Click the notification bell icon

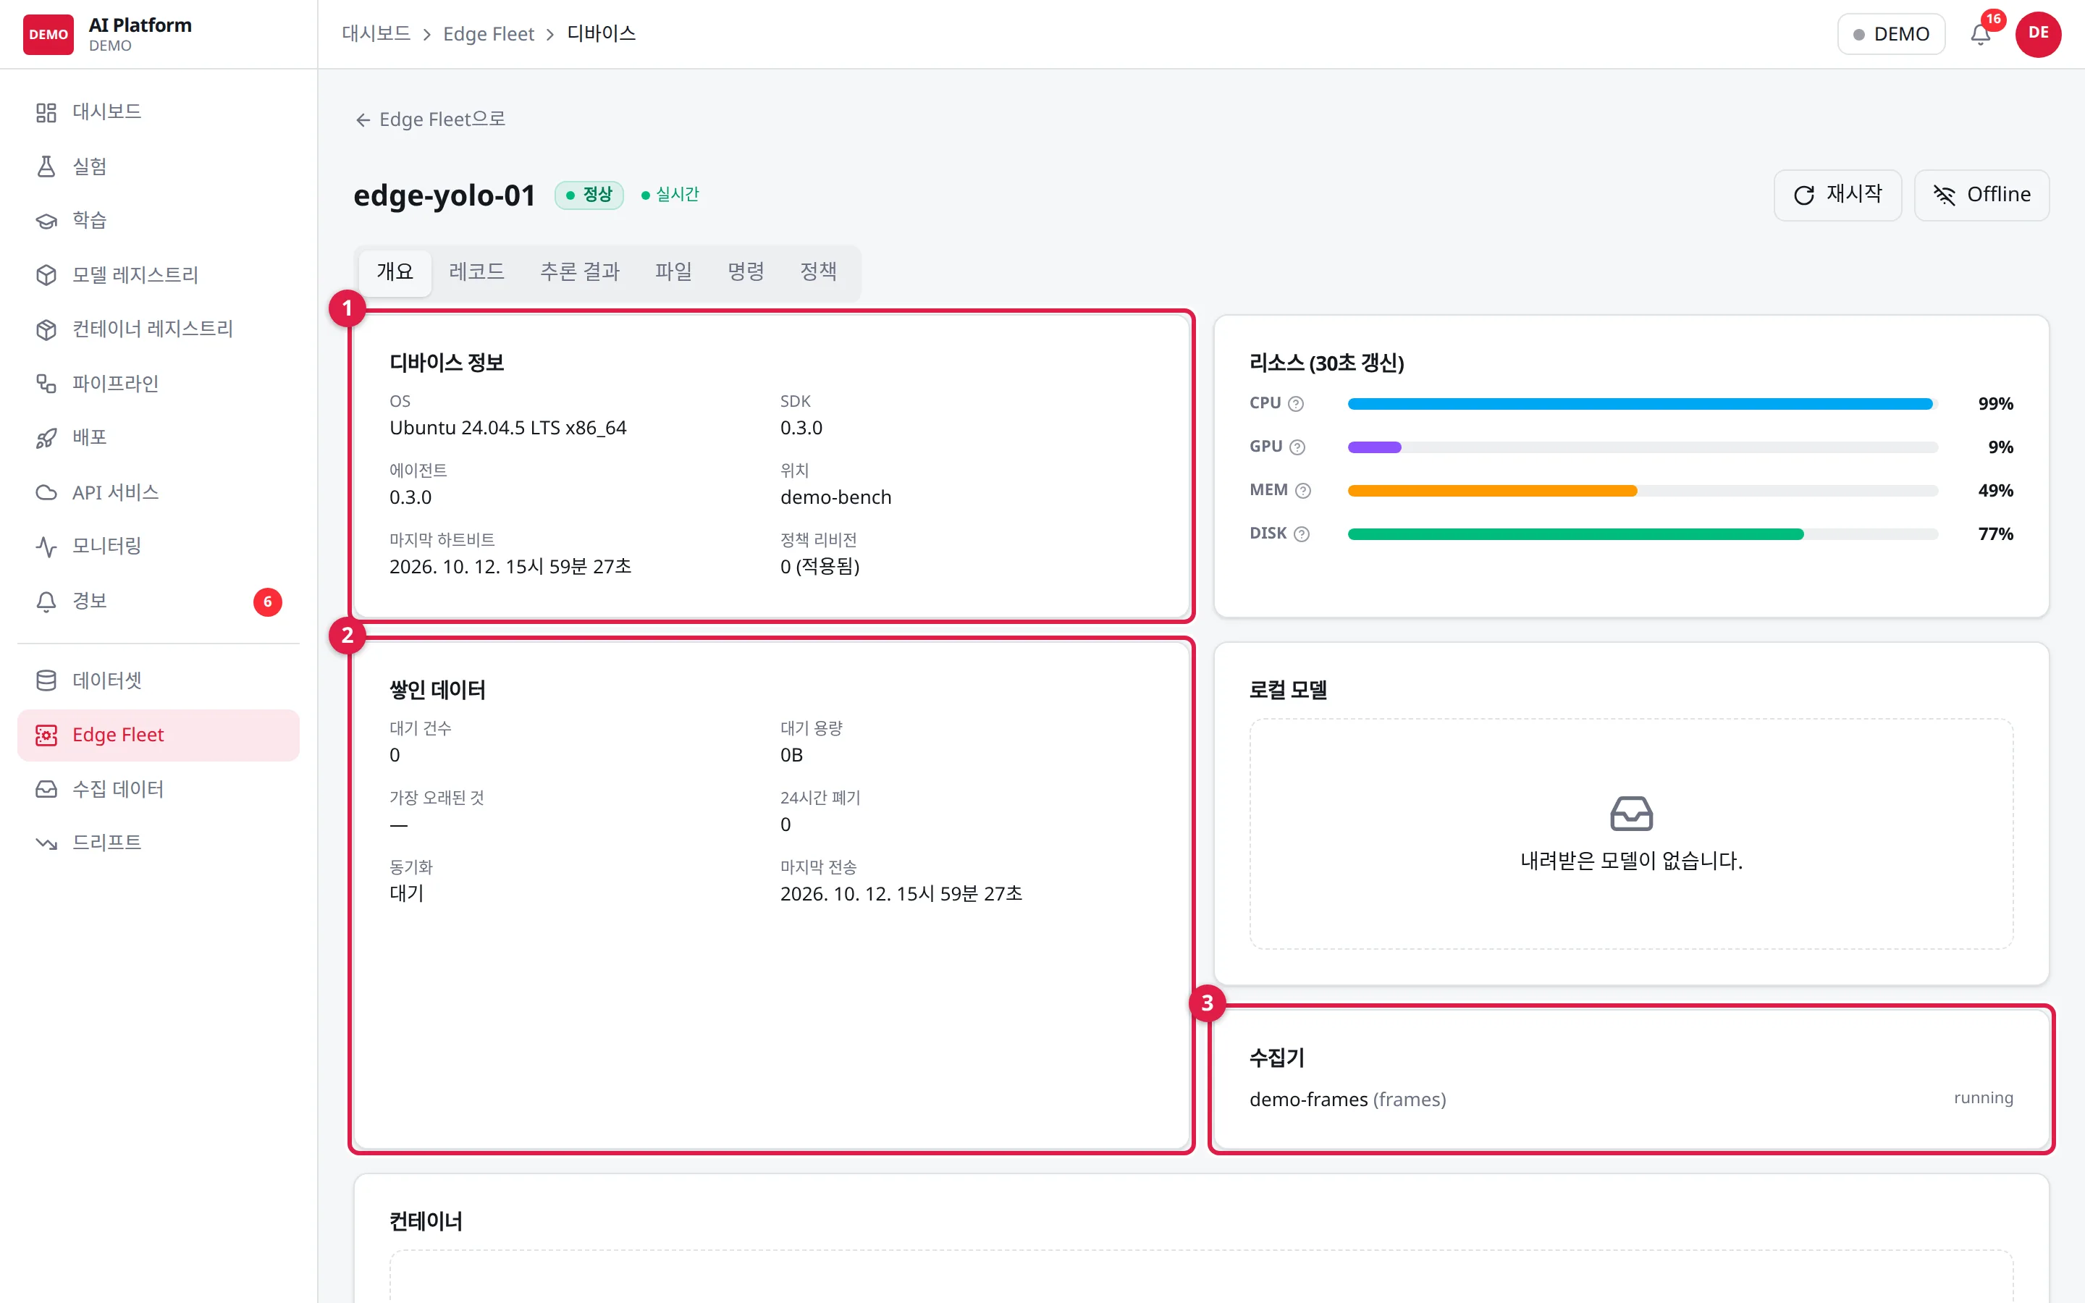coord(1981,35)
